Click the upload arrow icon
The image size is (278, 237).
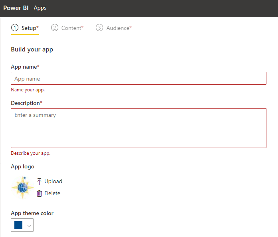pos(40,182)
